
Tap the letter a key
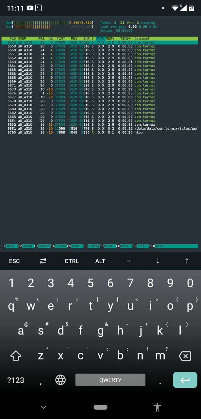[21, 331]
